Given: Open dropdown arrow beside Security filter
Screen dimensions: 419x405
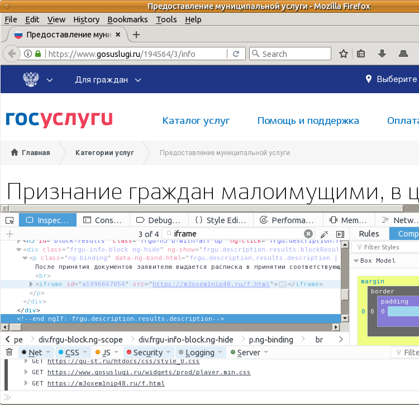Looking at the screenshot, I should (x=168, y=352).
